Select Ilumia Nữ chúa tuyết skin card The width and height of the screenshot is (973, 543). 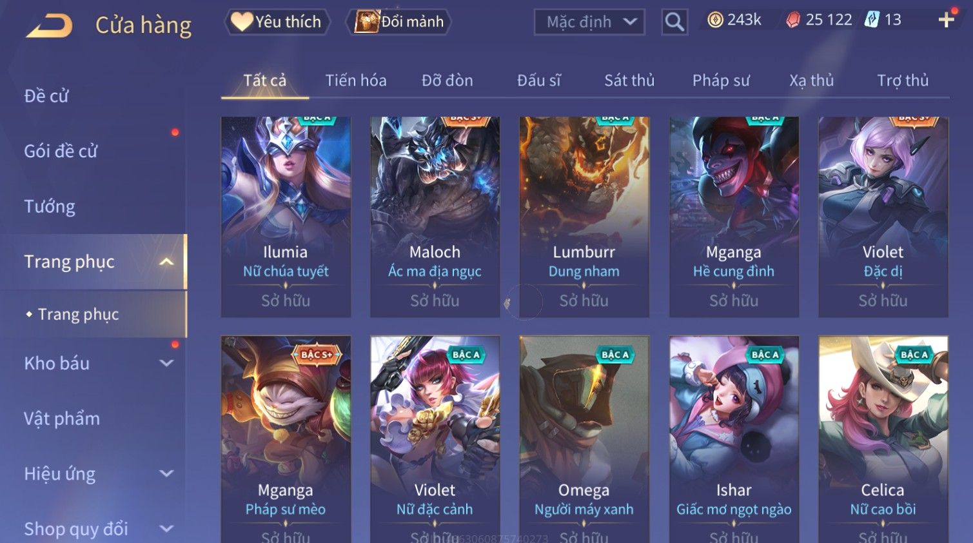click(x=286, y=217)
